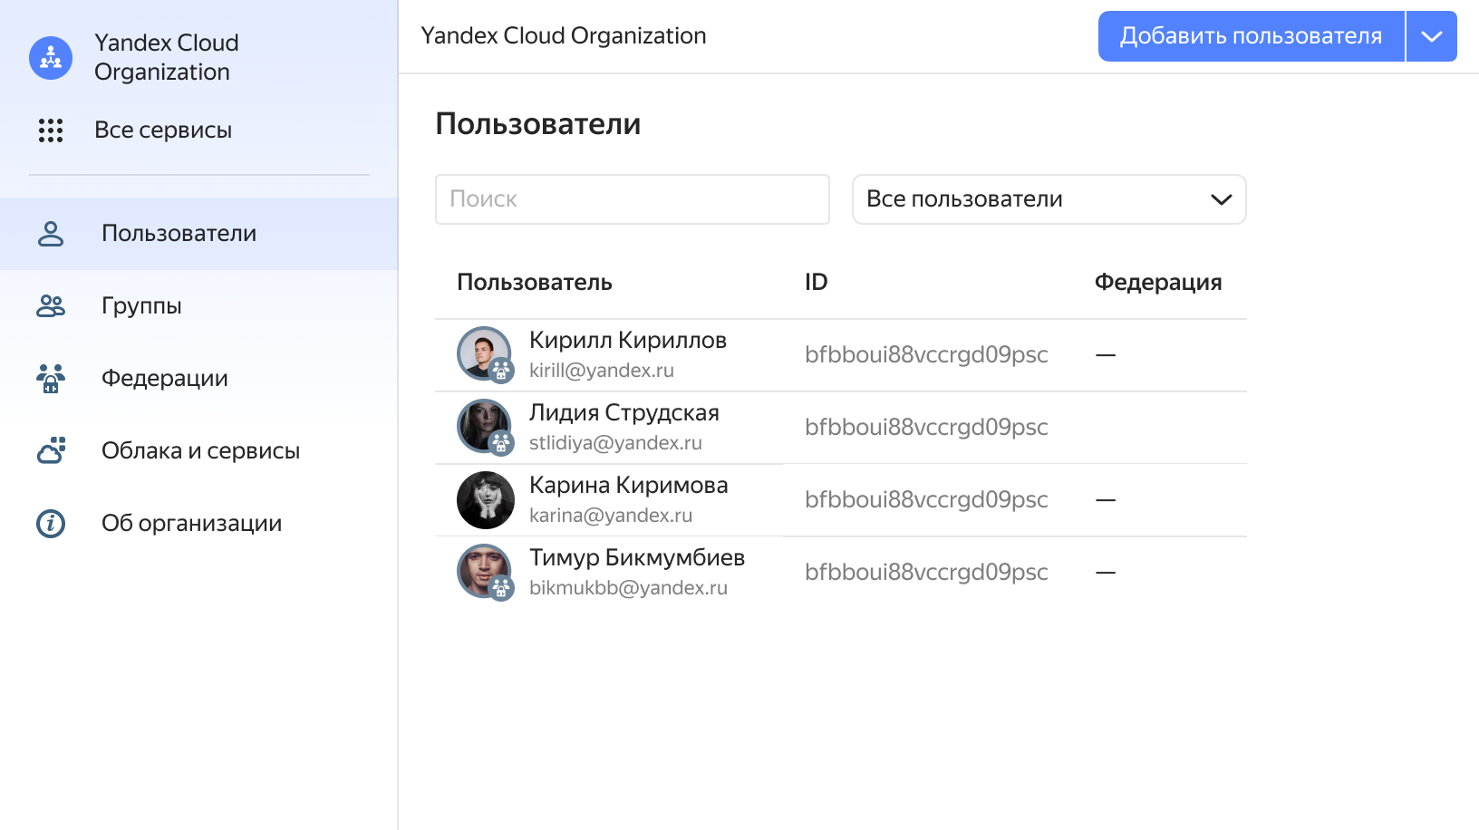Open Об организации page
The image size is (1479, 830).
point(198,524)
